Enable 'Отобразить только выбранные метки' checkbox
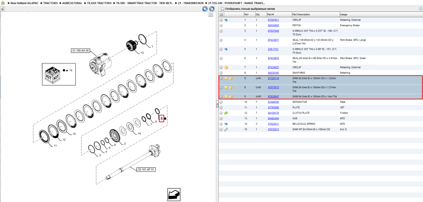Viewport: 423px width, 202px height. click(x=222, y=9)
